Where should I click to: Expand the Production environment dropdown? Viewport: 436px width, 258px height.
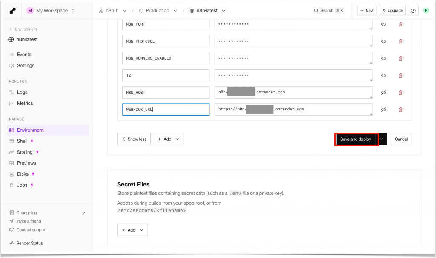click(175, 11)
